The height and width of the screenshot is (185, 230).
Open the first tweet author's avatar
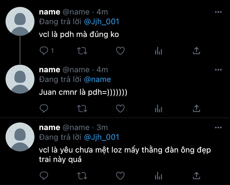tap(20, 21)
